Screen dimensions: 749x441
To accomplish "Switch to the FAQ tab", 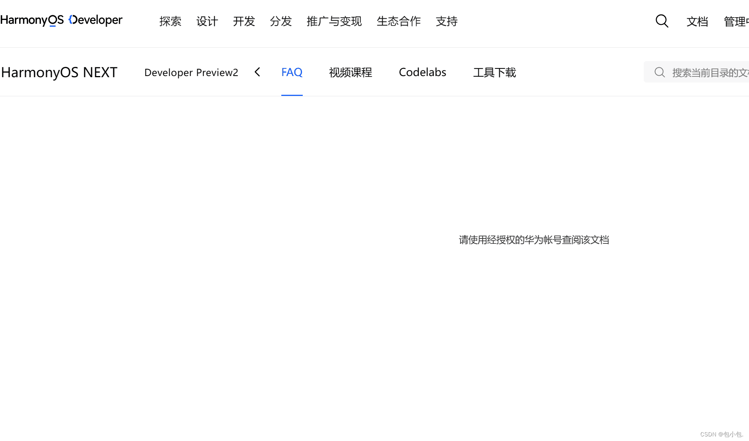I will pyautogui.click(x=292, y=72).
